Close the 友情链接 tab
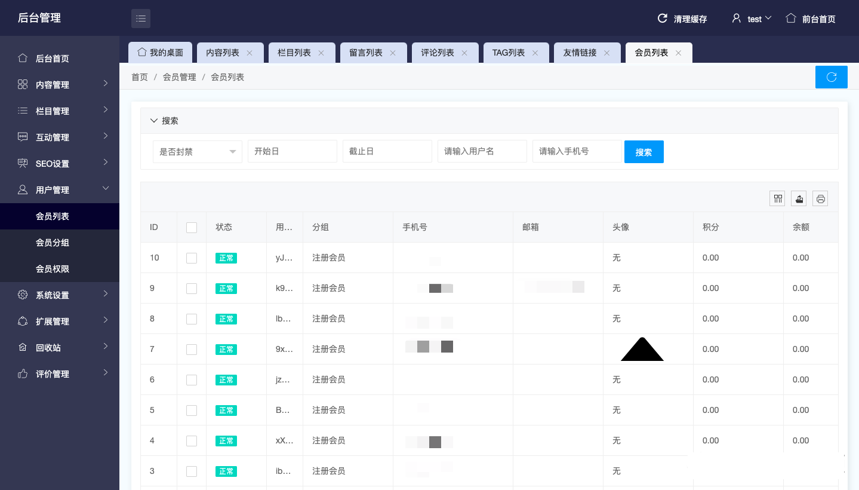Screen dimensions: 859x490 (606, 53)
